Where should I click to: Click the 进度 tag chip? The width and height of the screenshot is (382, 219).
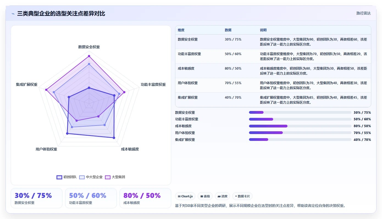click(222, 196)
